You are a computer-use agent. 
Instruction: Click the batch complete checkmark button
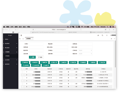92,63
